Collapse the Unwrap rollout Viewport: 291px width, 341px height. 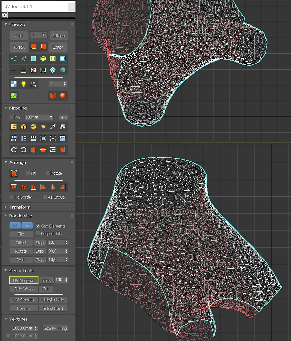6,24
